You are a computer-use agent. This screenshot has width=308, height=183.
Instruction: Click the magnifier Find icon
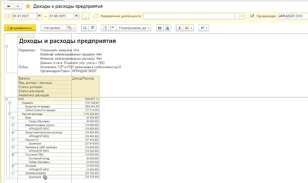(x=85, y=28)
